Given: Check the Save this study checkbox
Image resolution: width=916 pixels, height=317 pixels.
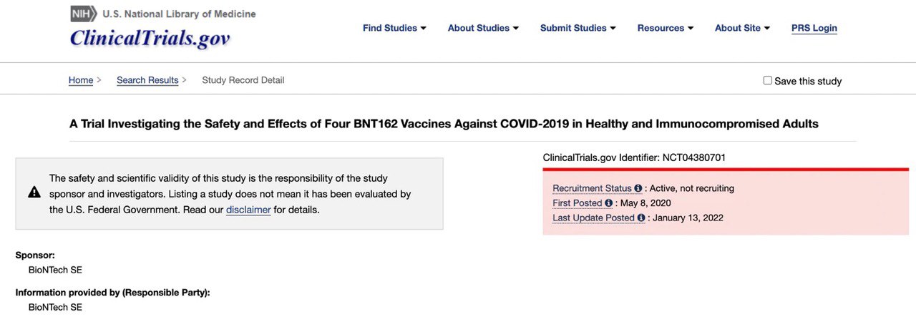Looking at the screenshot, I should pyautogui.click(x=768, y=81).
